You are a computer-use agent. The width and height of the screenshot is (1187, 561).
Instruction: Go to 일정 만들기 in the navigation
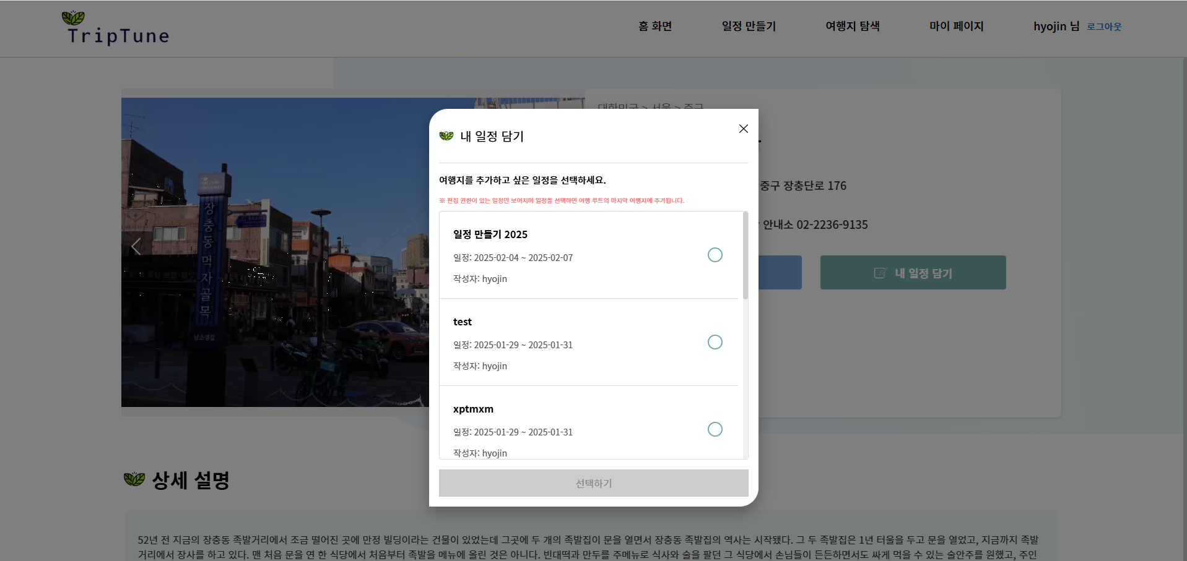(749, 26)
